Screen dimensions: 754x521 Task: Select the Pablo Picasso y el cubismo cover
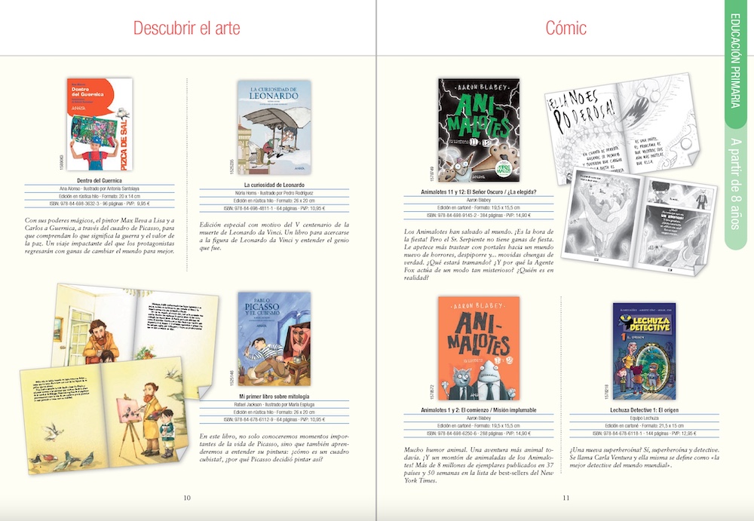click(274, 339)
